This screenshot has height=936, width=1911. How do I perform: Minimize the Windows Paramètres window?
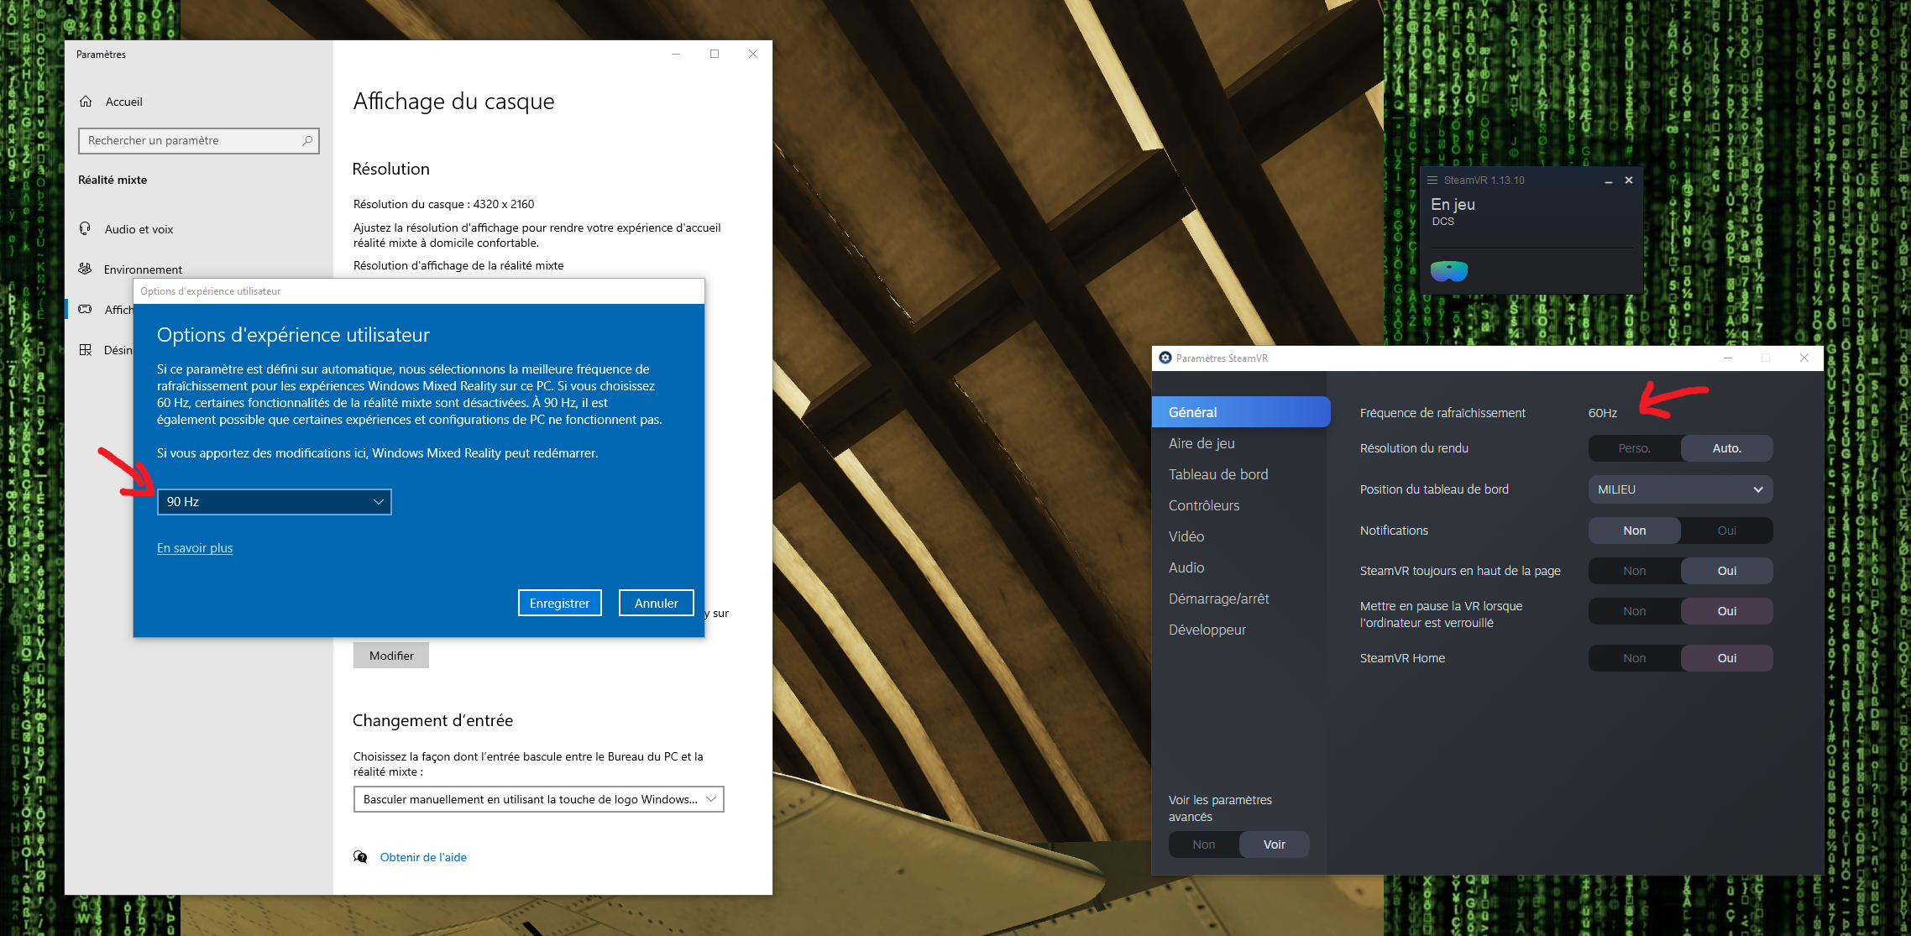(676, 54)
